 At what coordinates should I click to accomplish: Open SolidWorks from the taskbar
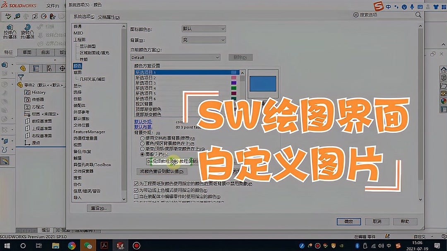120,245
